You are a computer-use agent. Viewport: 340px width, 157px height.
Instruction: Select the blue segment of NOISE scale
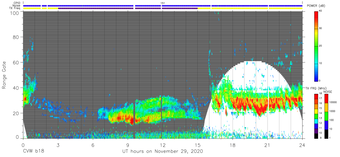pos(326,125)
